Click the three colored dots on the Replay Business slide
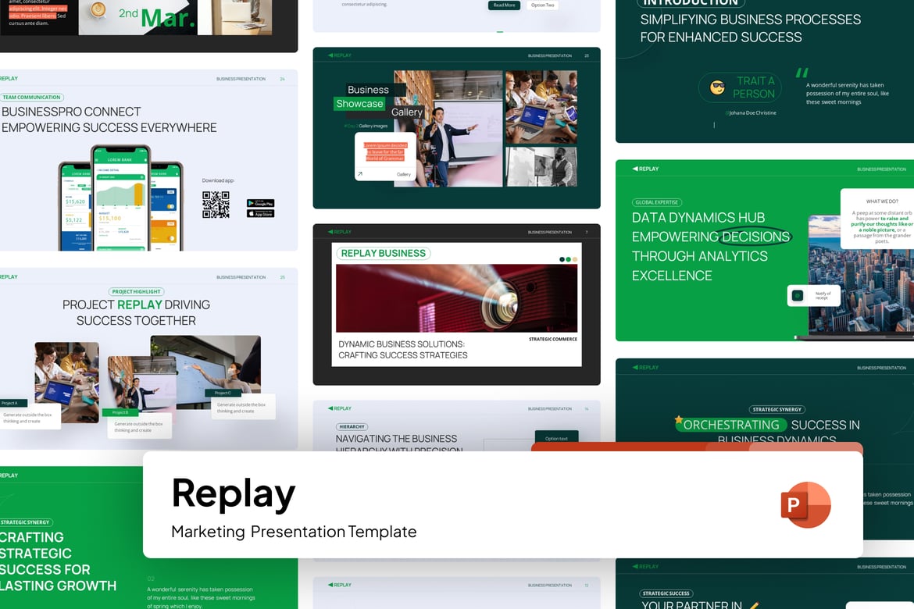 tap(568, 259)
